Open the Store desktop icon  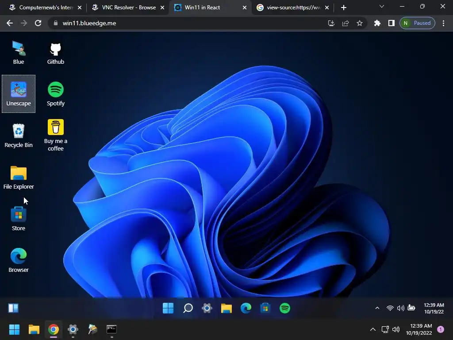pos(19,219)
